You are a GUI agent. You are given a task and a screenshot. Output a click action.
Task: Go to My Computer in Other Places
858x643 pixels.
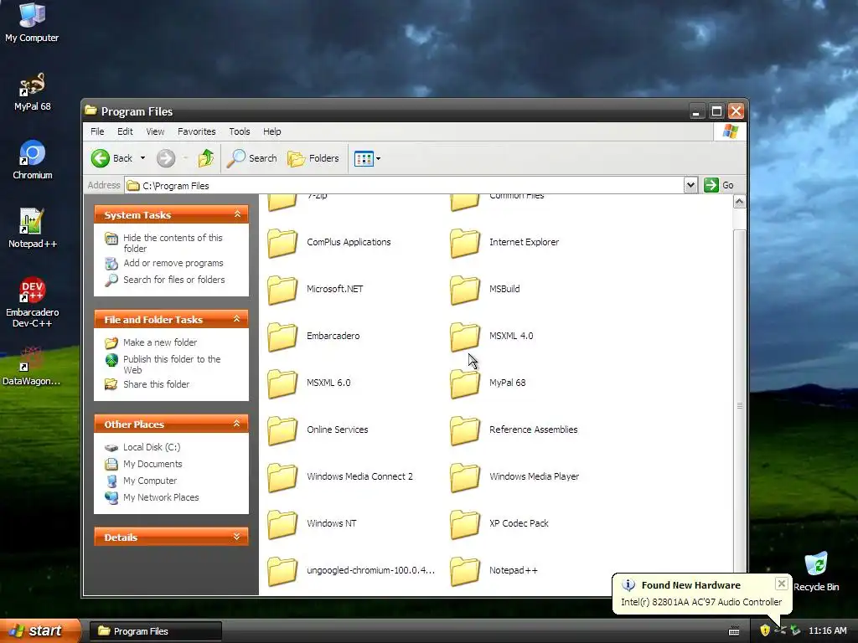pos(149,481)
